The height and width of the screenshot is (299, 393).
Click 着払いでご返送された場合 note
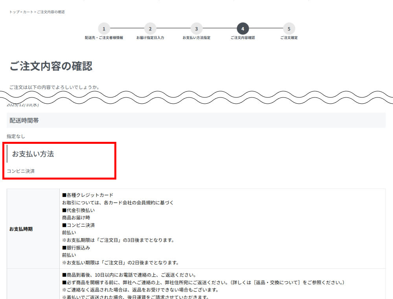[136, 297]
